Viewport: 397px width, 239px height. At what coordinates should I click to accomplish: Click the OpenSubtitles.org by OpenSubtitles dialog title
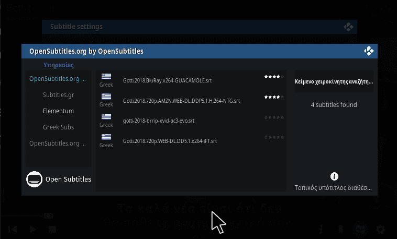click(x=86, y=51)
